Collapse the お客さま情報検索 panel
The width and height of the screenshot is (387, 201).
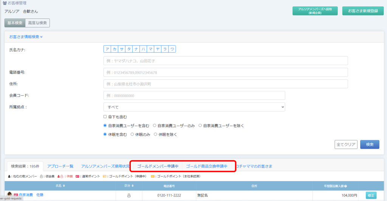(x=26, y=37)
